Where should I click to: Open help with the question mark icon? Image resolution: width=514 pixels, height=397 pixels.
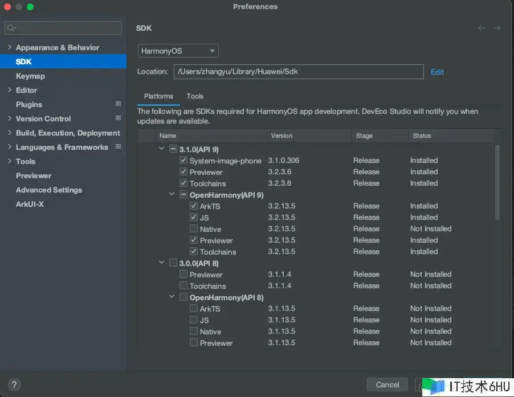(14, 384)
